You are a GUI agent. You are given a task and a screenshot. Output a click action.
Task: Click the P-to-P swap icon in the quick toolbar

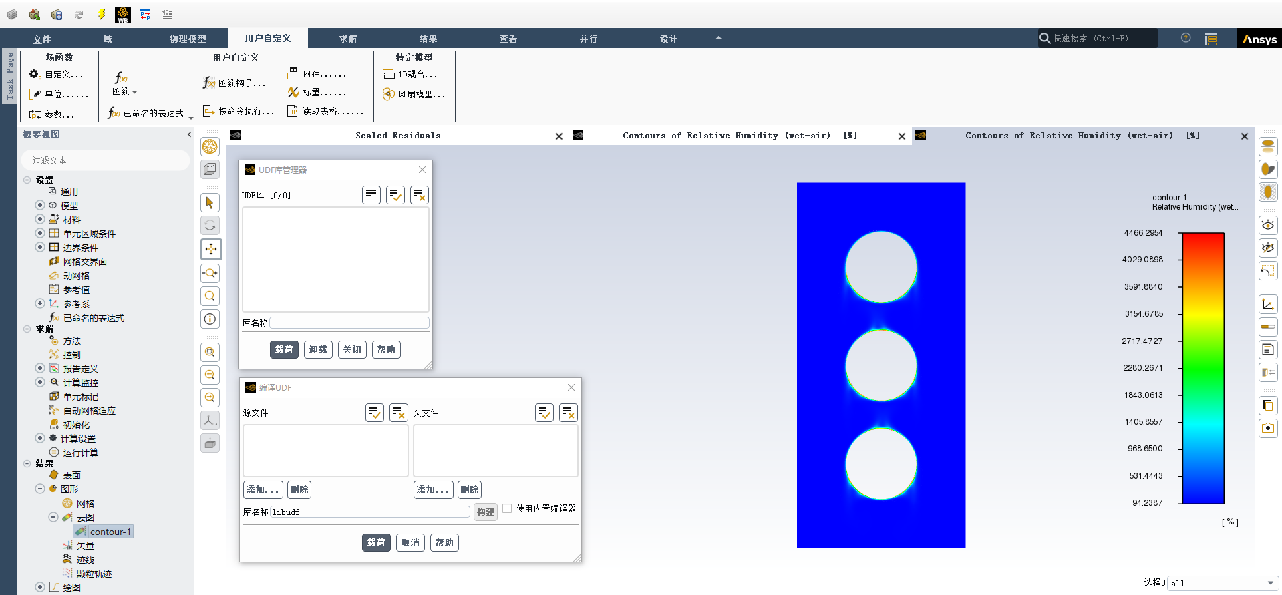145,14
